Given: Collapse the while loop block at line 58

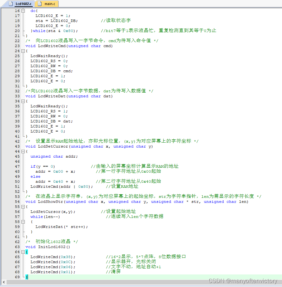Looking at the screenshot, I should (x=23, y=222).
